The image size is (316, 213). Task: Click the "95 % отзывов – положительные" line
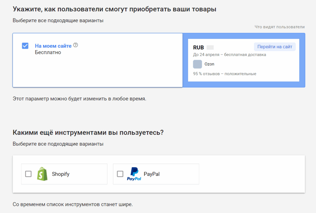coord(225,74)
